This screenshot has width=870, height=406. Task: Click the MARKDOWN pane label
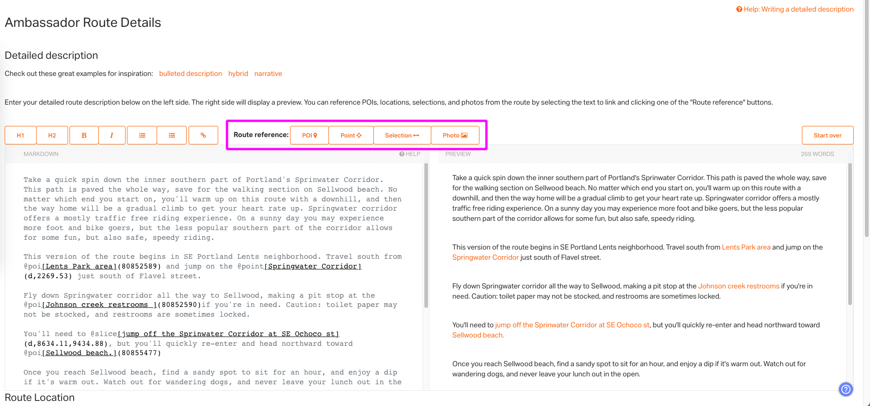(x=41, y=154)
